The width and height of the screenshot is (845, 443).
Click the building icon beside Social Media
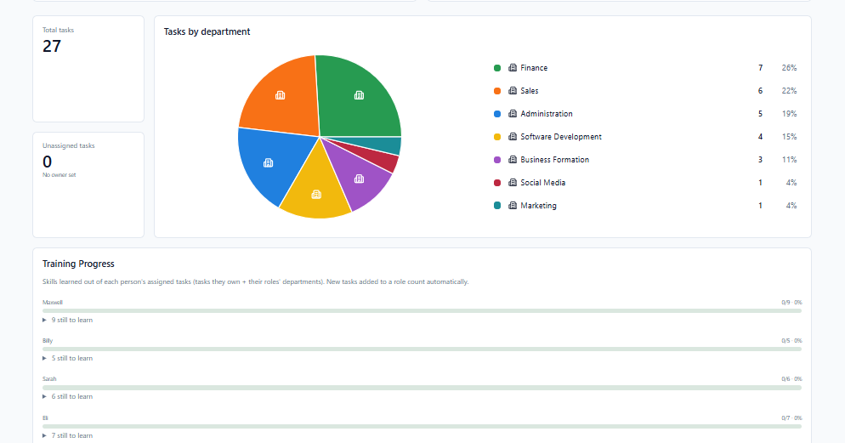[513, 183]
